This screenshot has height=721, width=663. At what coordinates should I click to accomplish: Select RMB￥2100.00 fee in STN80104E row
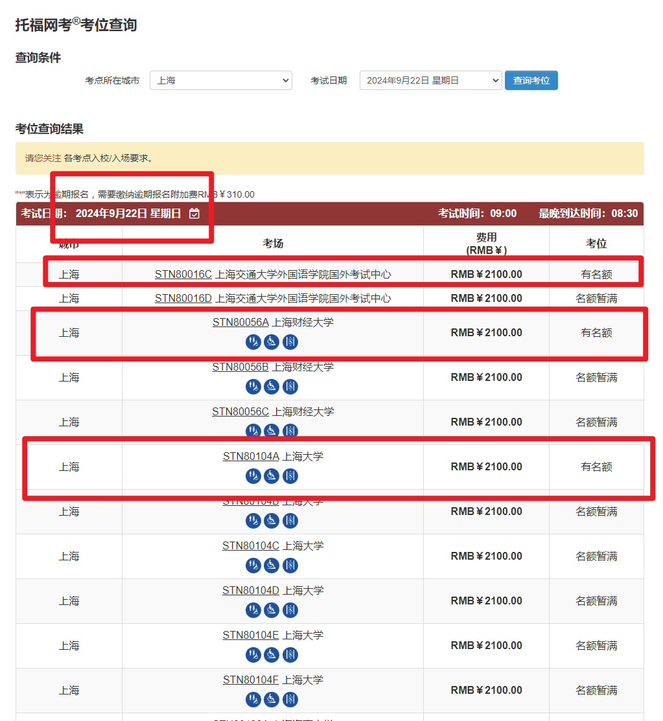pyautogui.click(x=486, y=646)
